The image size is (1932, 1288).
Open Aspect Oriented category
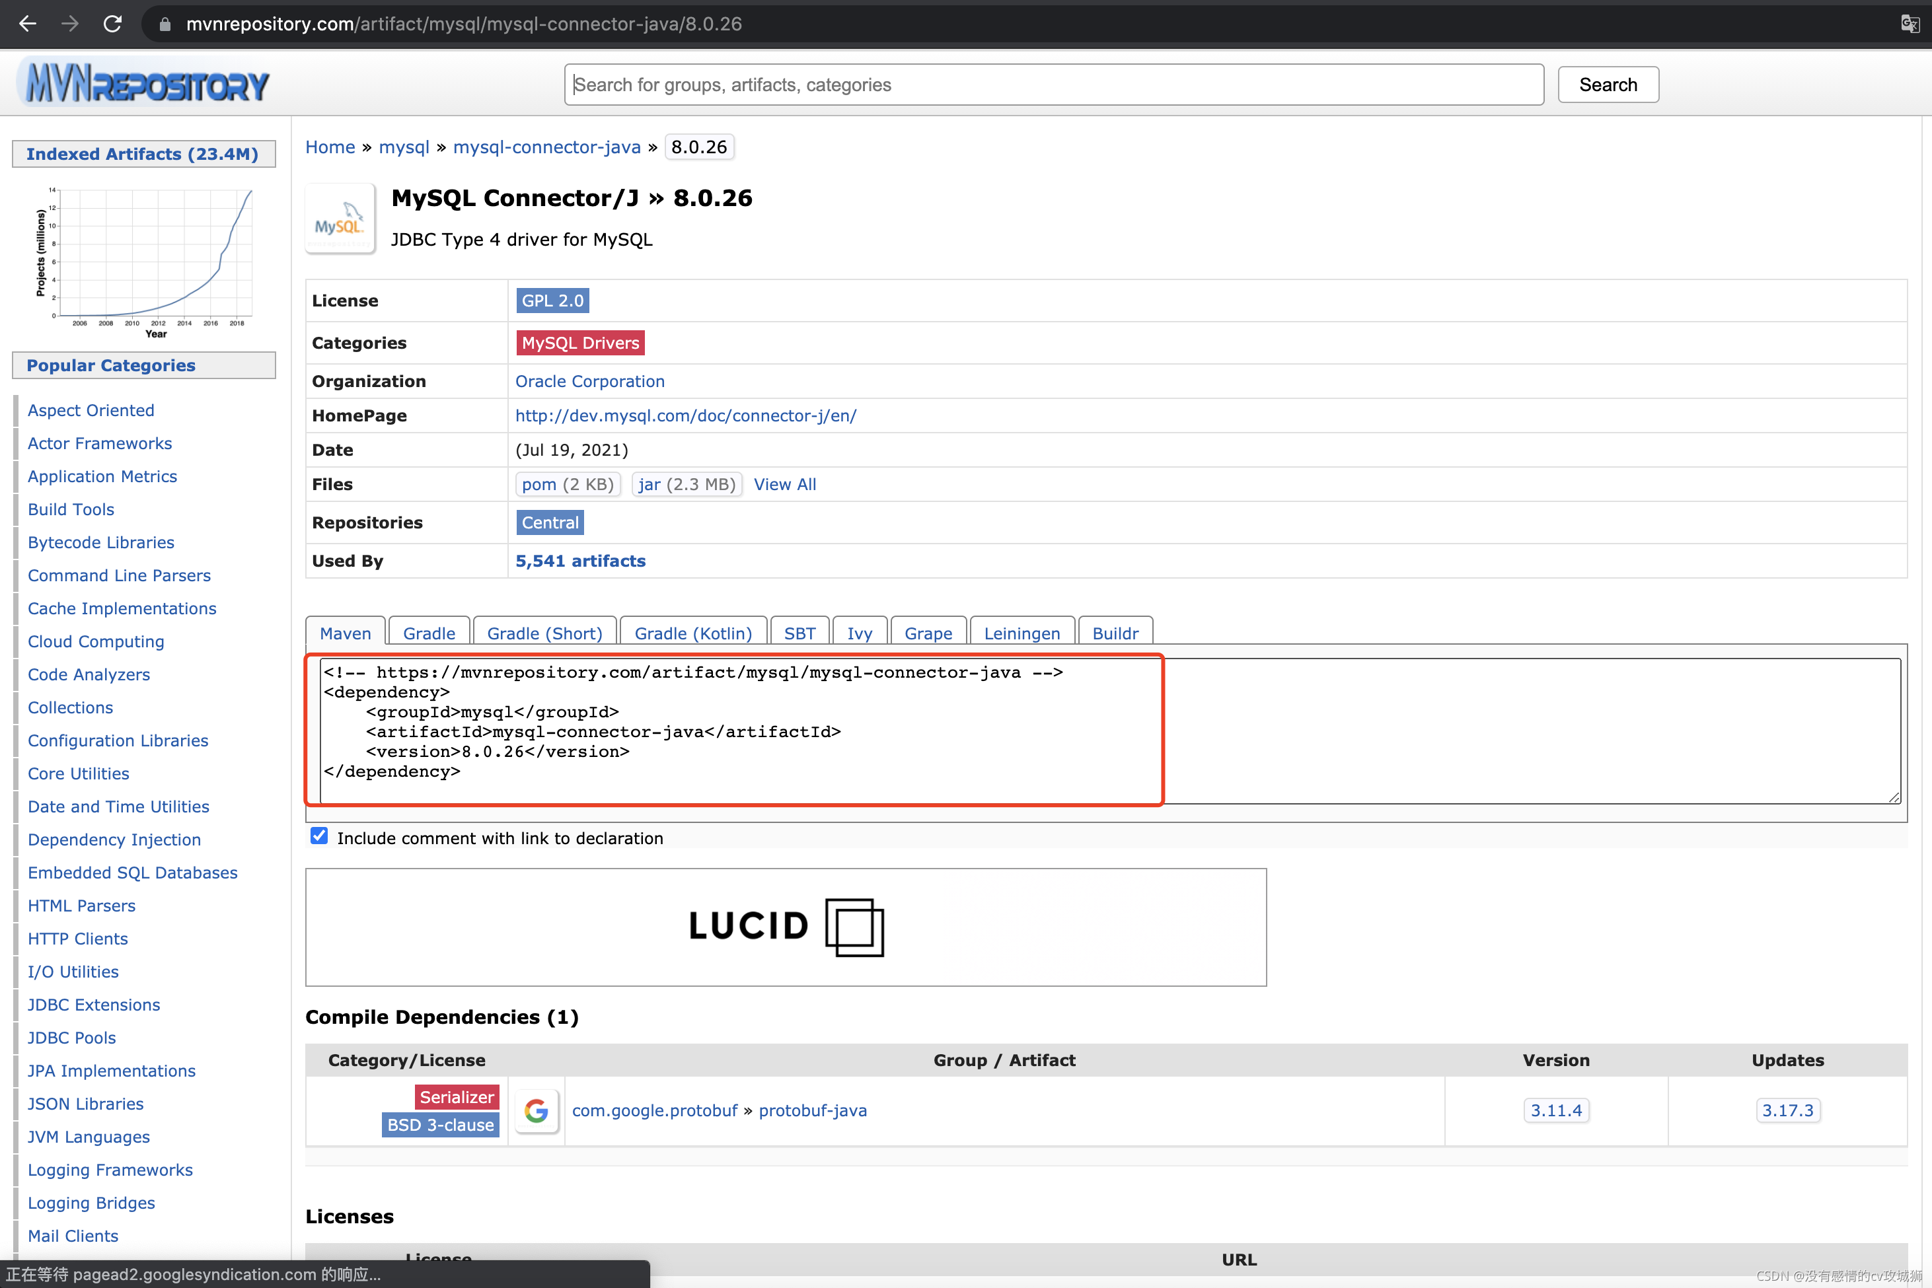click(x=91, y=411)
